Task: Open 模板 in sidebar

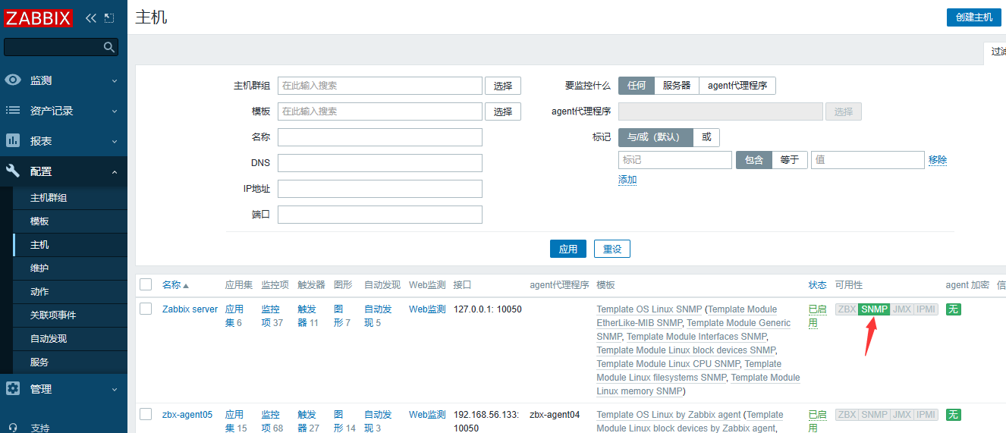Action: pos(39,221)
